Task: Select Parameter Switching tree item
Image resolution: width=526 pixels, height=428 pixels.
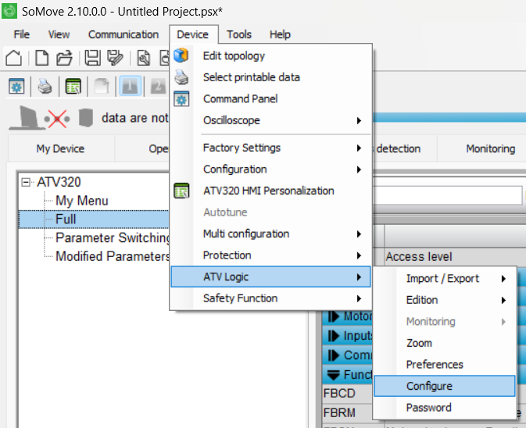Action: pos(113,237)
